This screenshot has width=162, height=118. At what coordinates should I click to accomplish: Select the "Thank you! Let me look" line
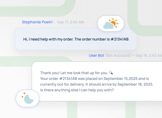coord(76,73)
